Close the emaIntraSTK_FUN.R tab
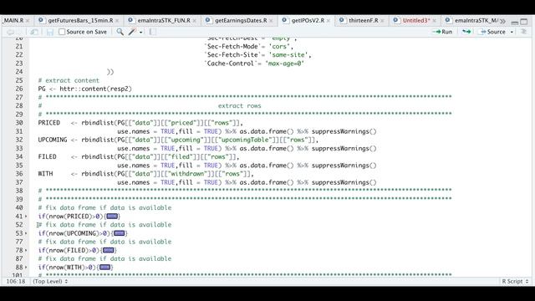The width and height of the screenshot is (535, 301). point(194,21)
